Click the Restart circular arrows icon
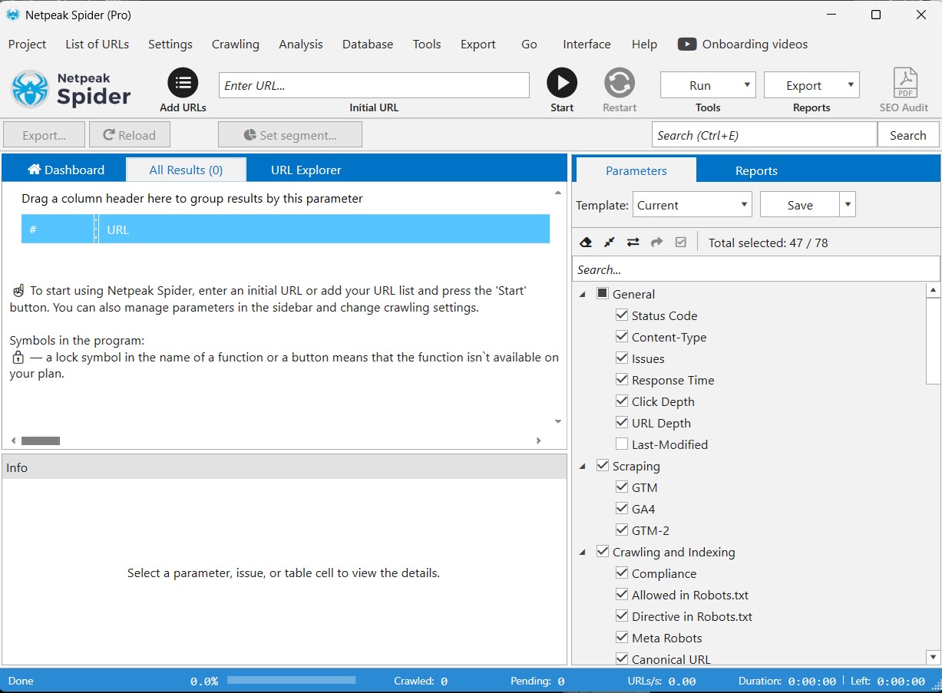942x693 pixels. pos(620,82)
